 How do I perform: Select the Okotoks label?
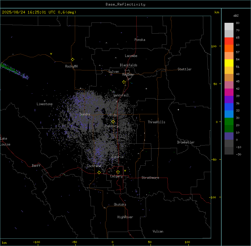pos(120,205)
